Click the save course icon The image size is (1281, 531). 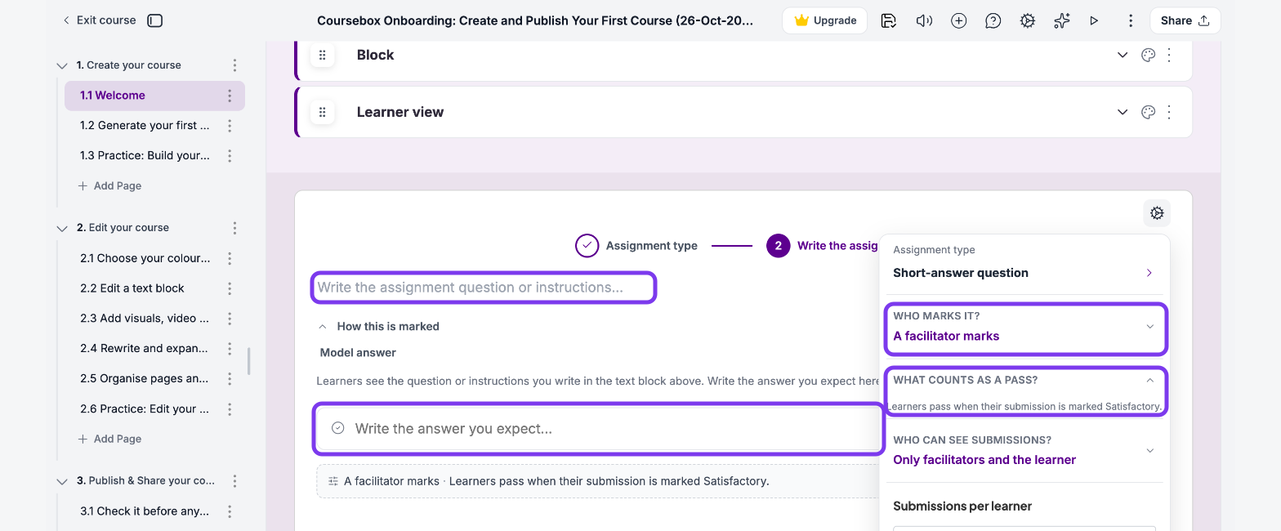(x=889, y=20)
